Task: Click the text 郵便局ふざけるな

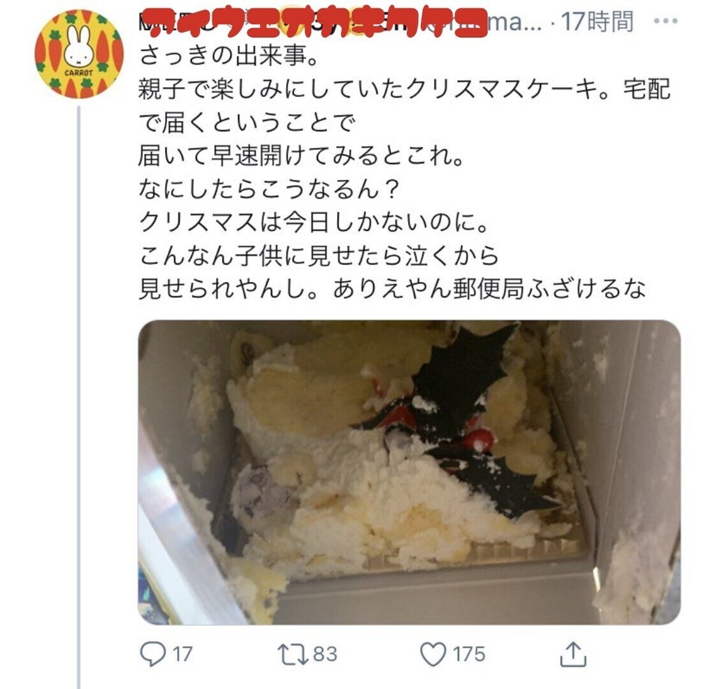Action: (550, 289)
